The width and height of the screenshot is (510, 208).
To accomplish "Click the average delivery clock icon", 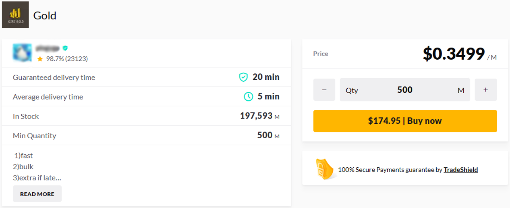I will (248, 97).
